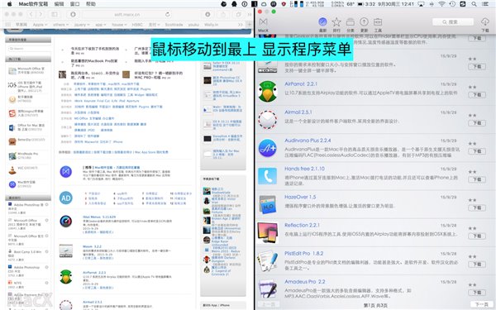Open the youku bookmark in Safari
The image size is (496, 310).
tap(193, 24)
